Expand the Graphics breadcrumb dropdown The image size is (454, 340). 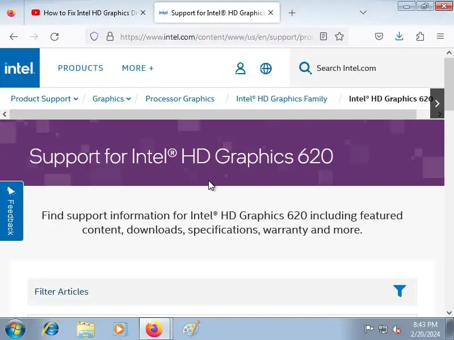[111, 99]
